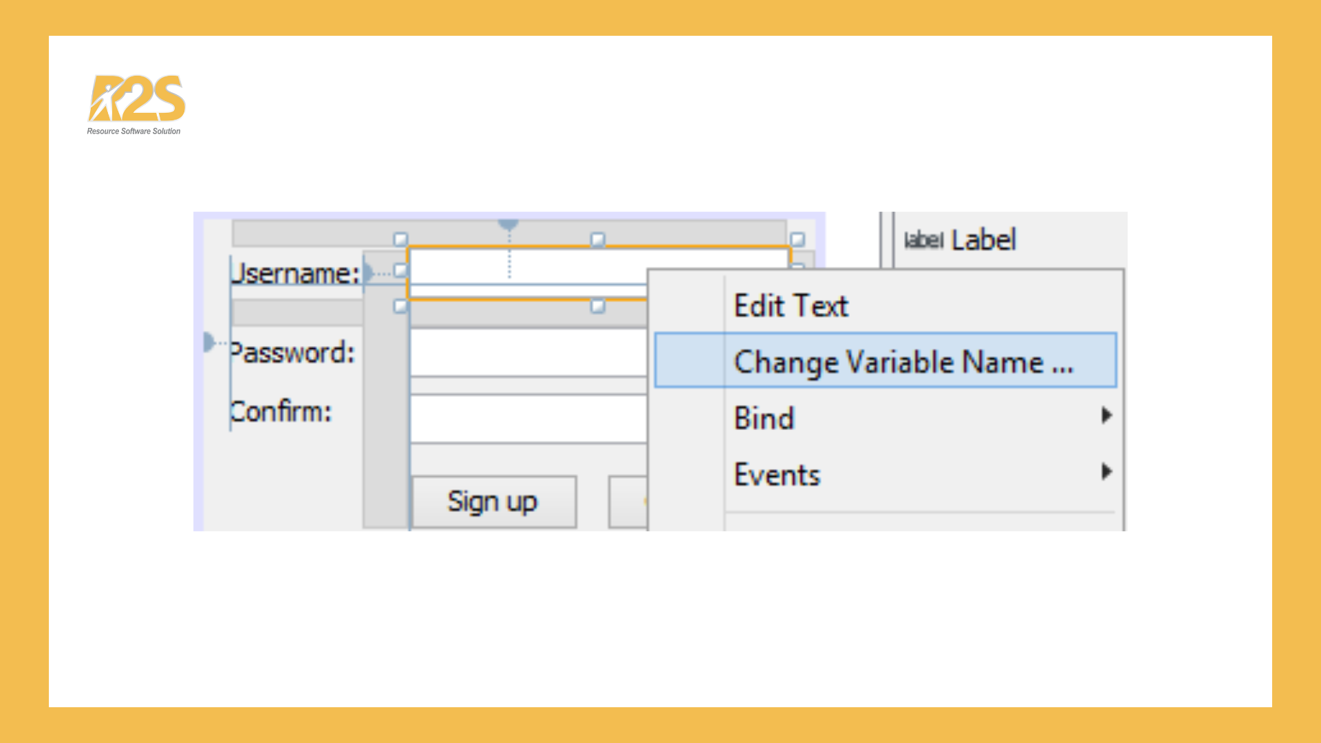Expand the Events submenu arrow
Image resolution: width=1321 pixels, height=743 pixels.
click(x=1106, y=472)
